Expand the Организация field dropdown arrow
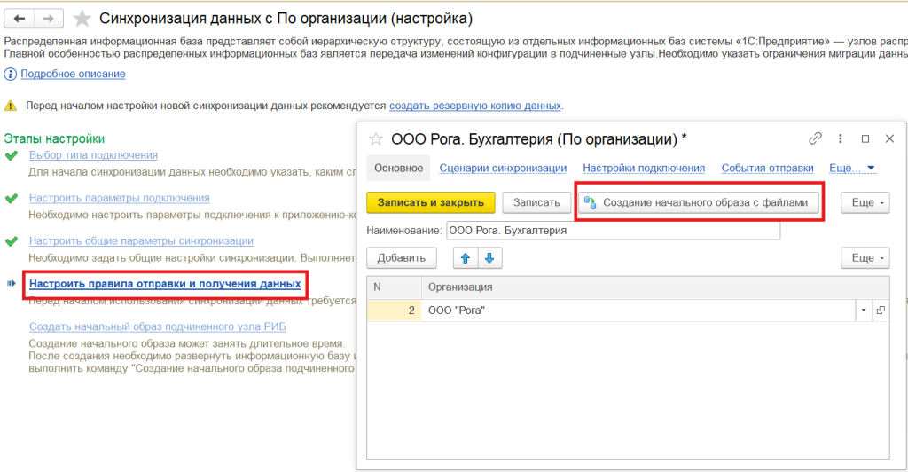908x472 pixels. 863,311
